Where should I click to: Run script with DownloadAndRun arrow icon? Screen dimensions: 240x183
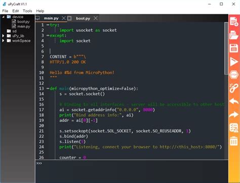pos(234,62)
